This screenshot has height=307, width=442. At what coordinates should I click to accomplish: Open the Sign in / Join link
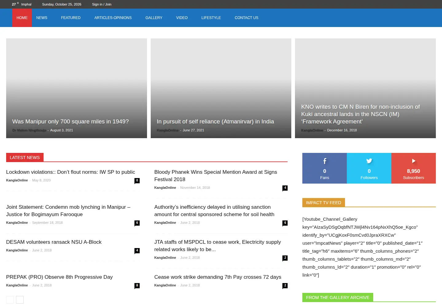[x=102, y=4]
